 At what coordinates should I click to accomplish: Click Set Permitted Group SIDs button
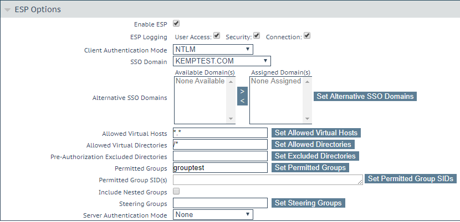click(411, 178)
